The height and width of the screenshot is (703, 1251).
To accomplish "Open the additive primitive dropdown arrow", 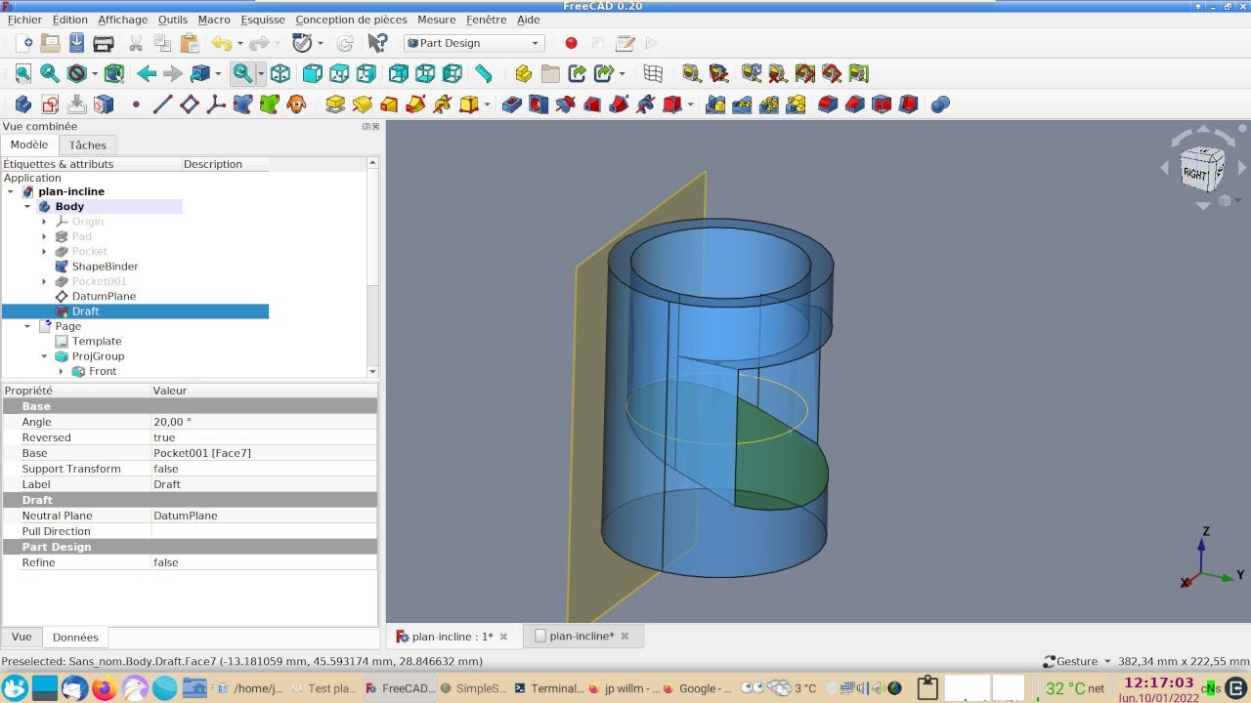I will 488,103.
